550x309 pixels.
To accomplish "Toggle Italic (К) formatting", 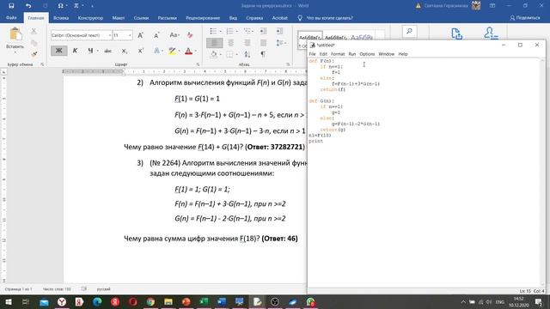I will click(x=75, y=51).
